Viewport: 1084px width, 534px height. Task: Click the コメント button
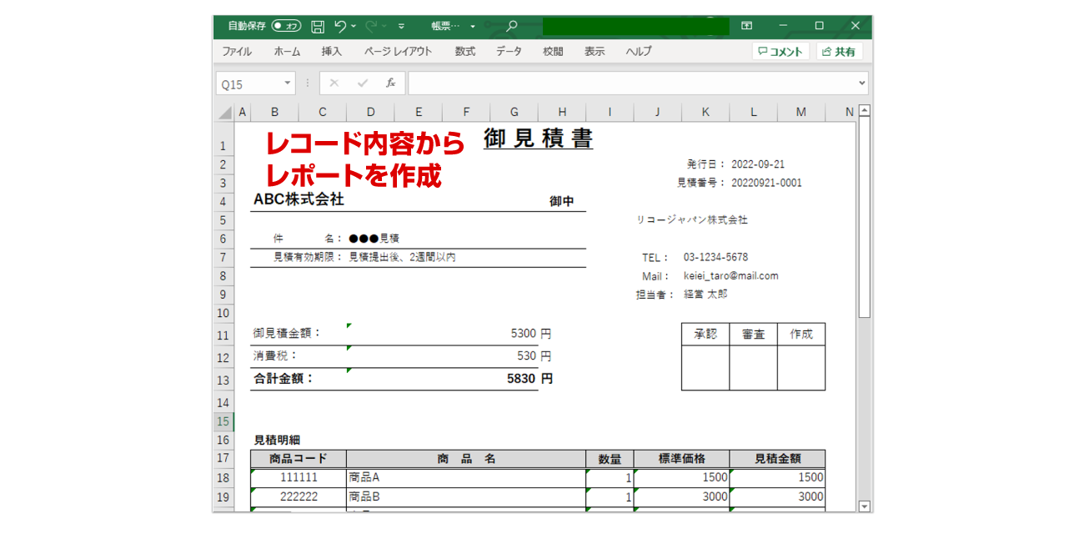point(780,51)
